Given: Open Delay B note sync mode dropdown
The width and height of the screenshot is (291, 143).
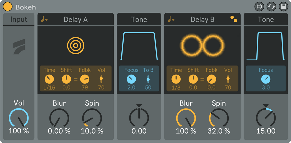Looking at the screenshot, I should click(171, 19).
